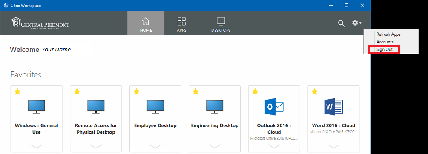The image size is (428, 154).
Task: Expand details chevron for Engineering Desktop
Action: point(215,146)
